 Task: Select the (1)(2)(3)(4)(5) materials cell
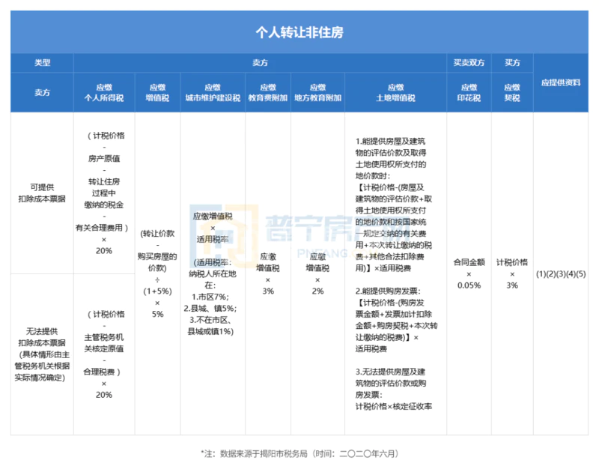561,273
